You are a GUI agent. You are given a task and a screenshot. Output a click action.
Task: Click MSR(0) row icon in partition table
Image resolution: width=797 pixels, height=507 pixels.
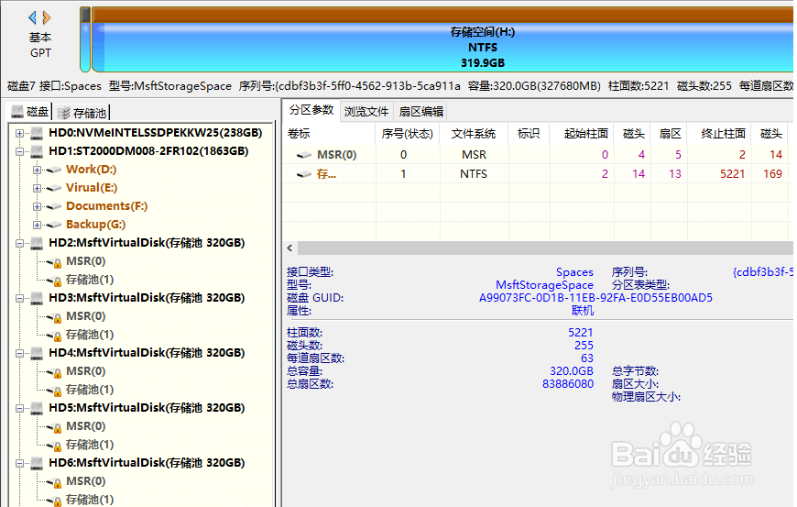304,155
